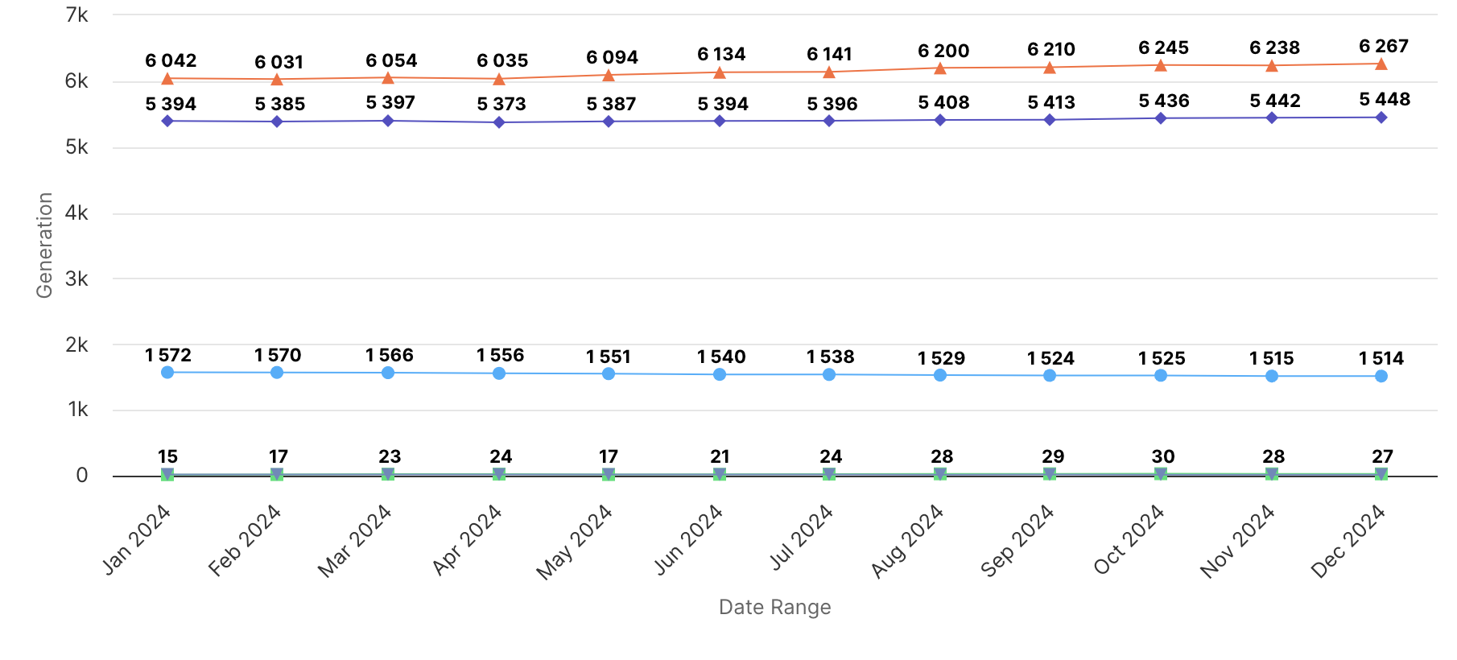Viewport: 1457px width, 660px height.
Task: Click the blue circle marker for May 2024
Action: [609, 373]
